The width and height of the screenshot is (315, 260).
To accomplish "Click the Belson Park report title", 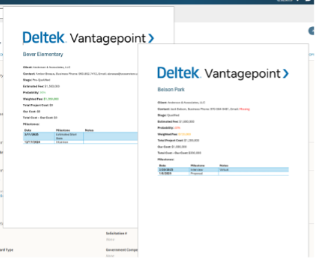I will coord(171,89).
